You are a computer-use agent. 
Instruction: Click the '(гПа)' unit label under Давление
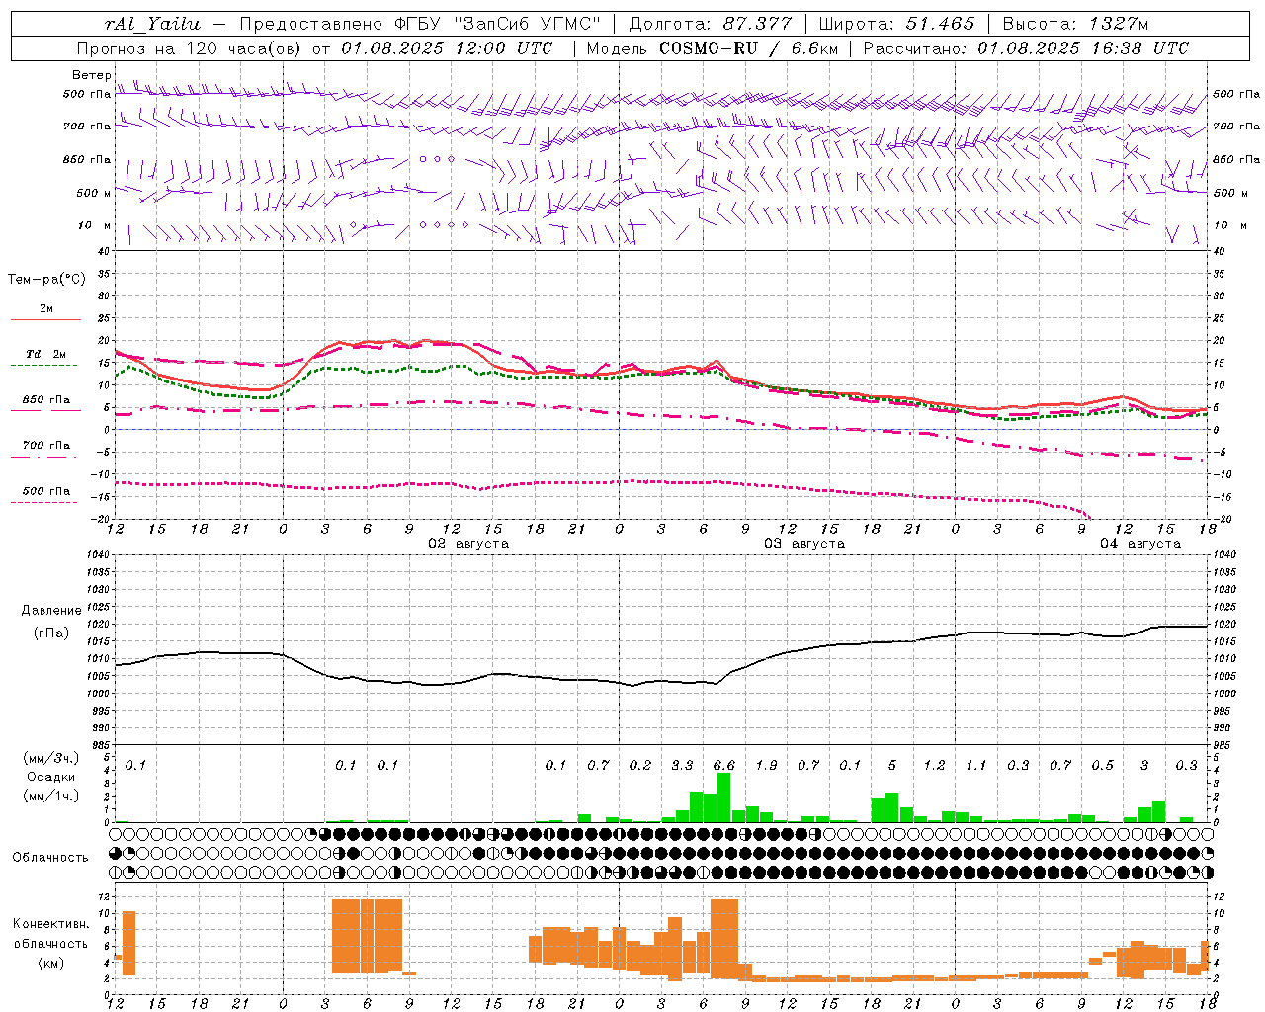coord(51,633)
